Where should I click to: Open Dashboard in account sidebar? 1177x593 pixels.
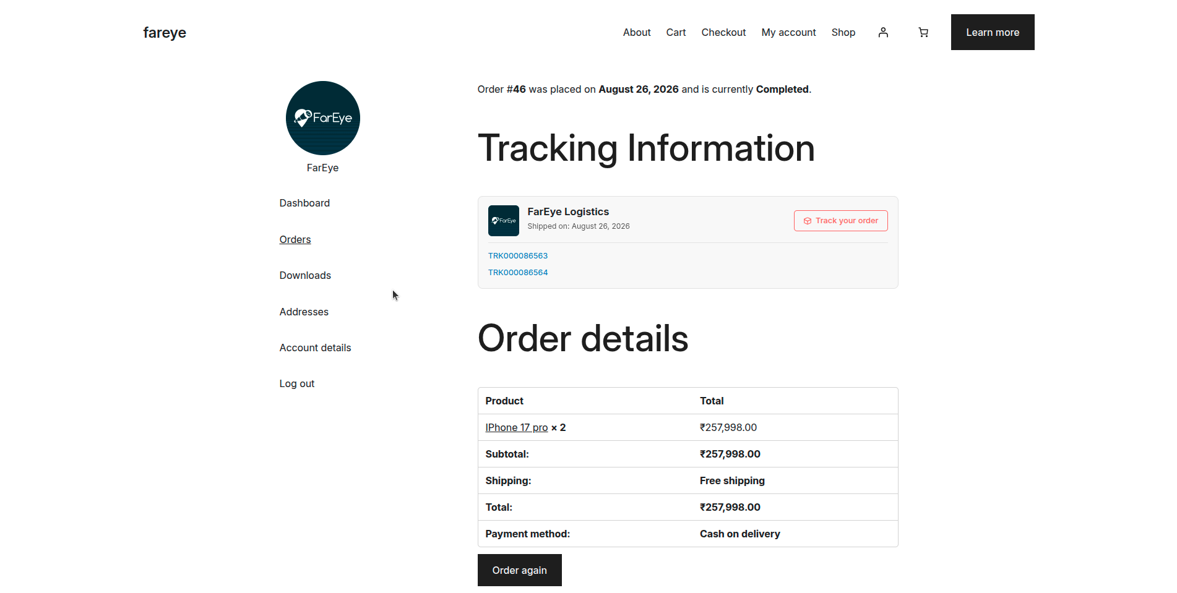click(x=304, y=203)
